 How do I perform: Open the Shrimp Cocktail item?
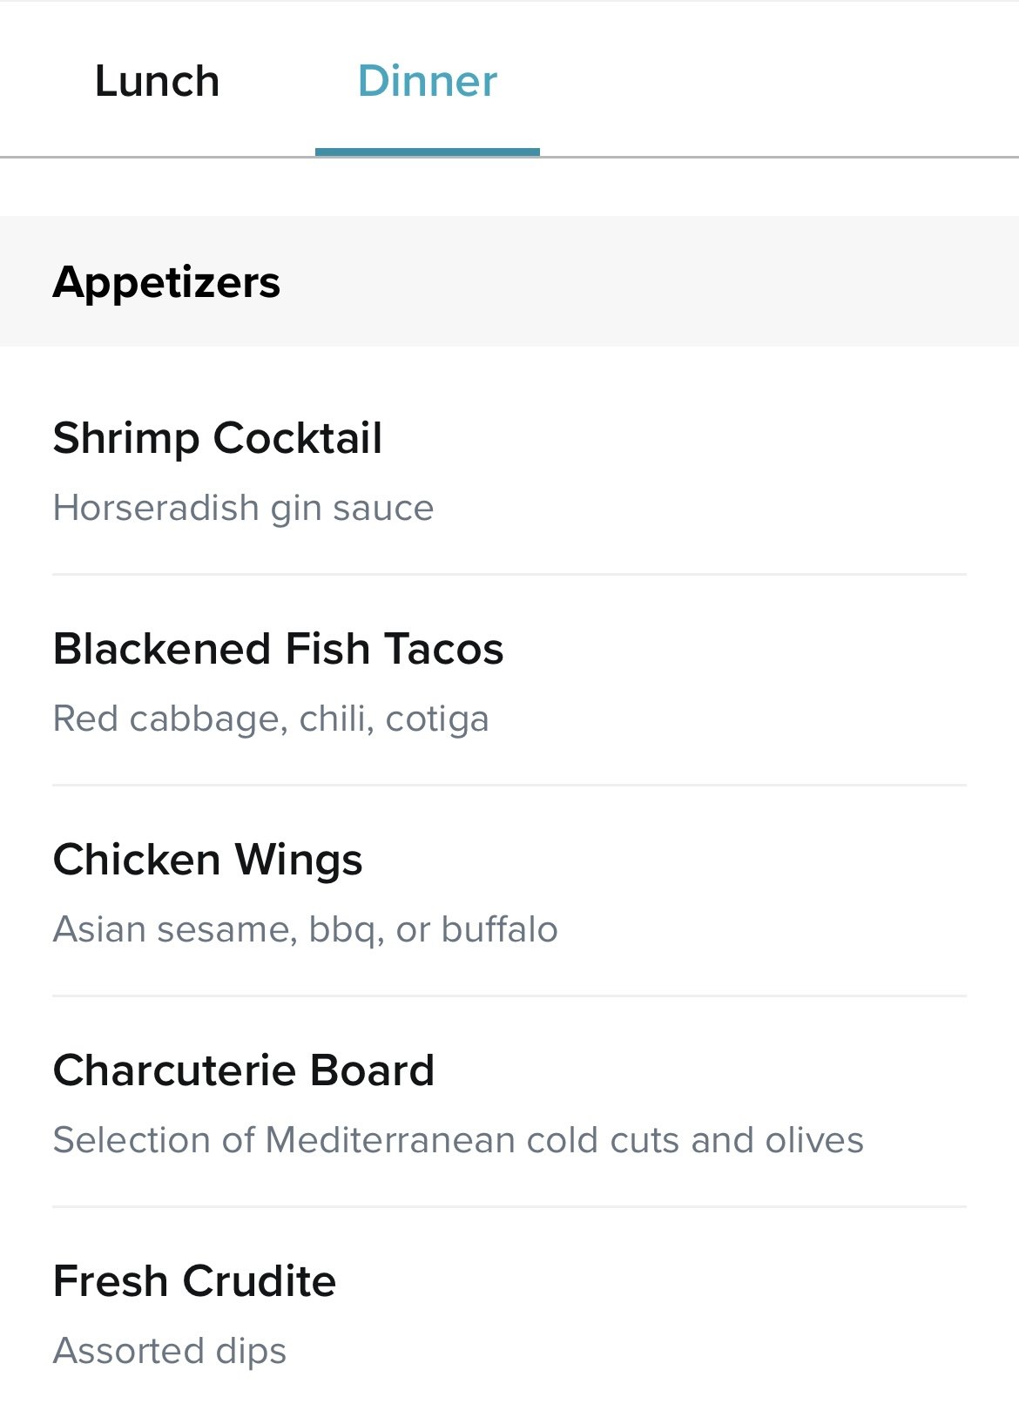pyautogui.click(x=509, y=470)
